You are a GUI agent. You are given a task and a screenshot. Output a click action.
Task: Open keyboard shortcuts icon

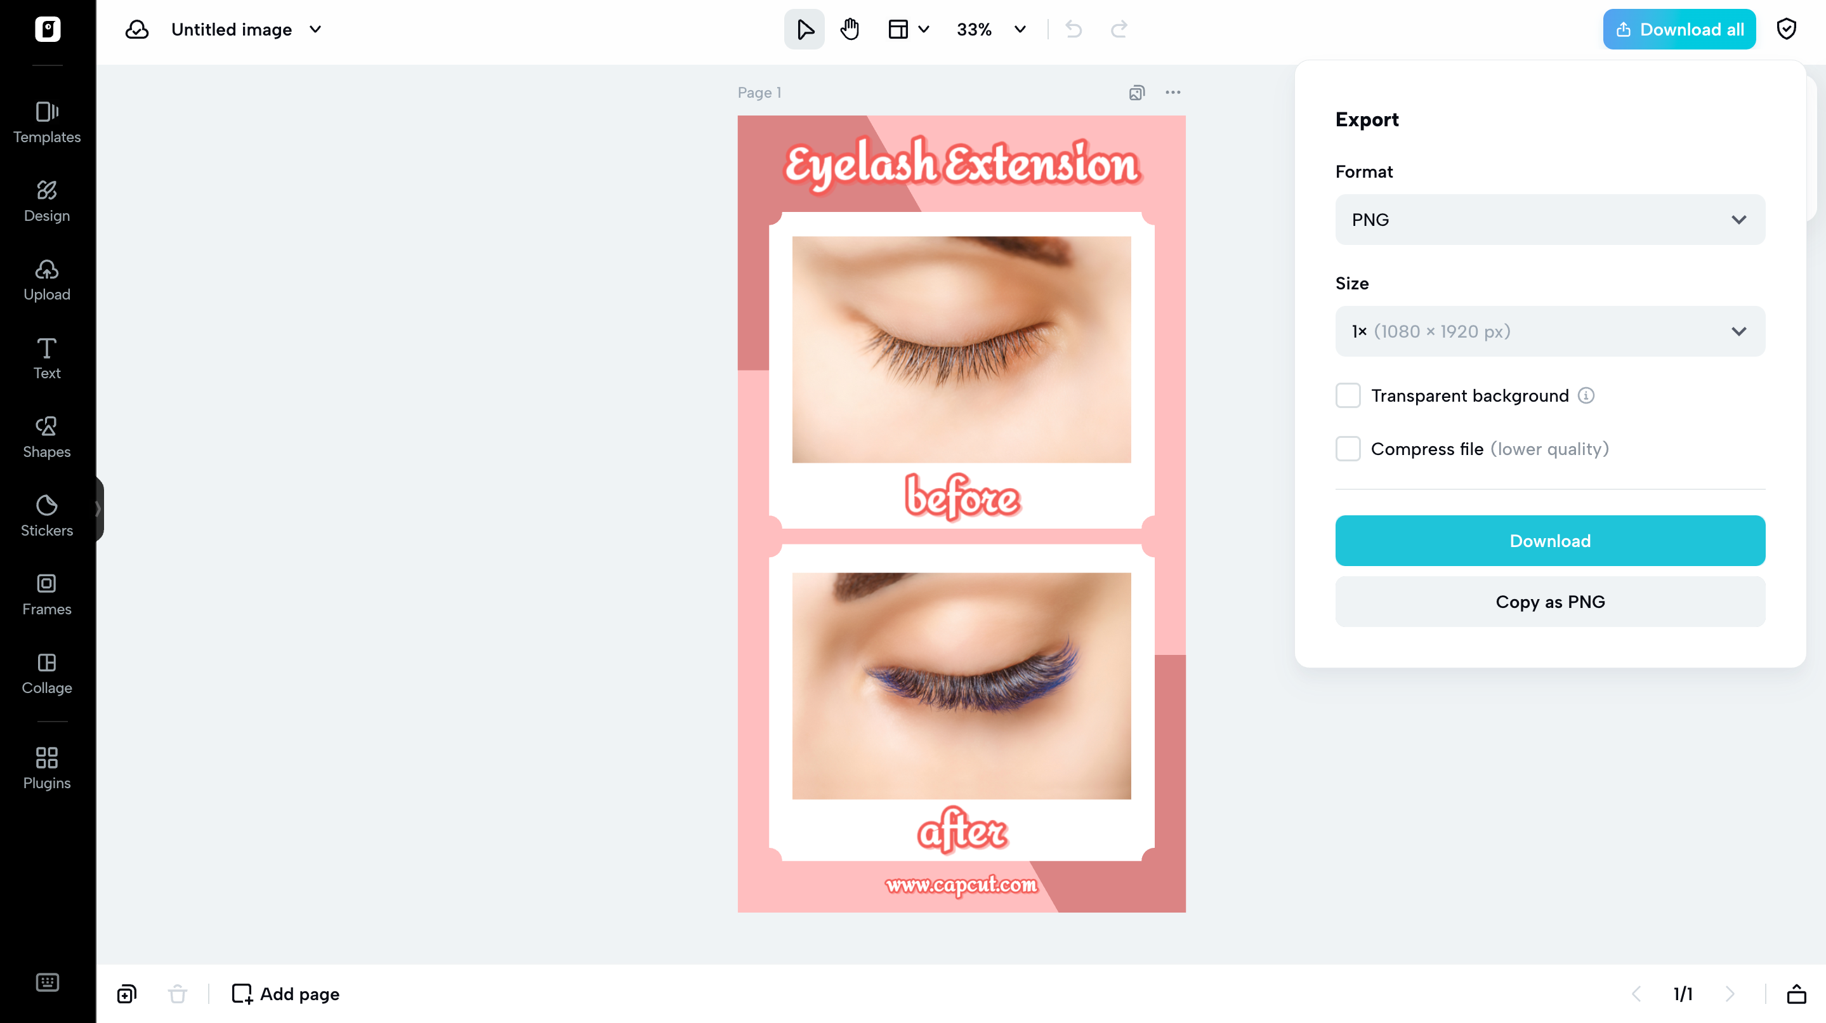tap(47, 982)
